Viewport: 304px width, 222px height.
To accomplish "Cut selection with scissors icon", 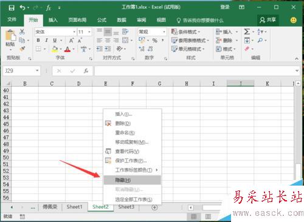I will (x=22, y=32).
